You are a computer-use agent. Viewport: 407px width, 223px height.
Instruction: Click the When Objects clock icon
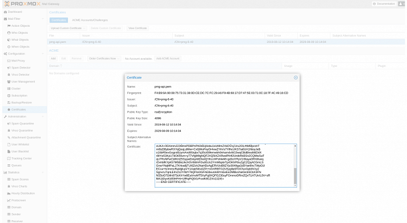(9, 46)
